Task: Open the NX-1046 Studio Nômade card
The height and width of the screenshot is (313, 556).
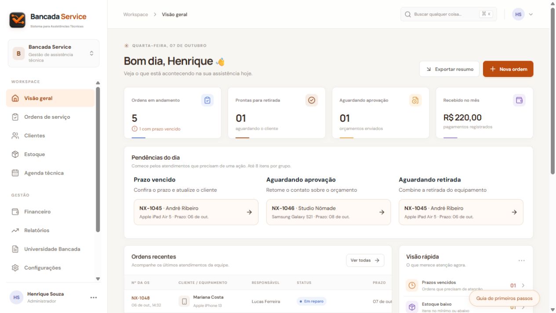Action: [328, 212]
